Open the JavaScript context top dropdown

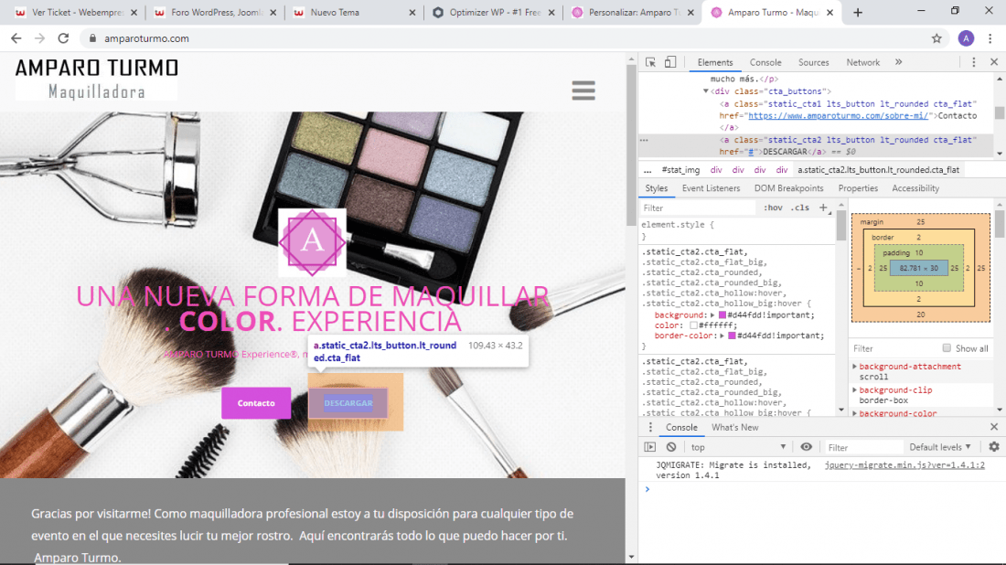click(738, 447)
